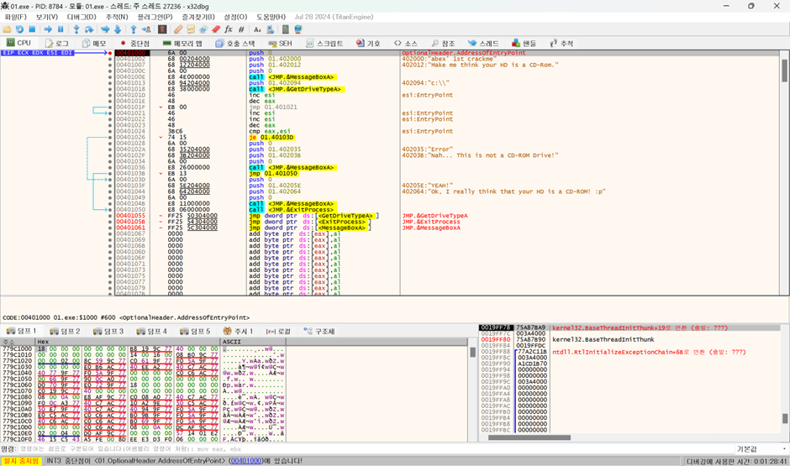Open the functions (fx) toolbar icon
This screenshot has height=466, width=790.
pyautogui.click(x=228, y=29)
